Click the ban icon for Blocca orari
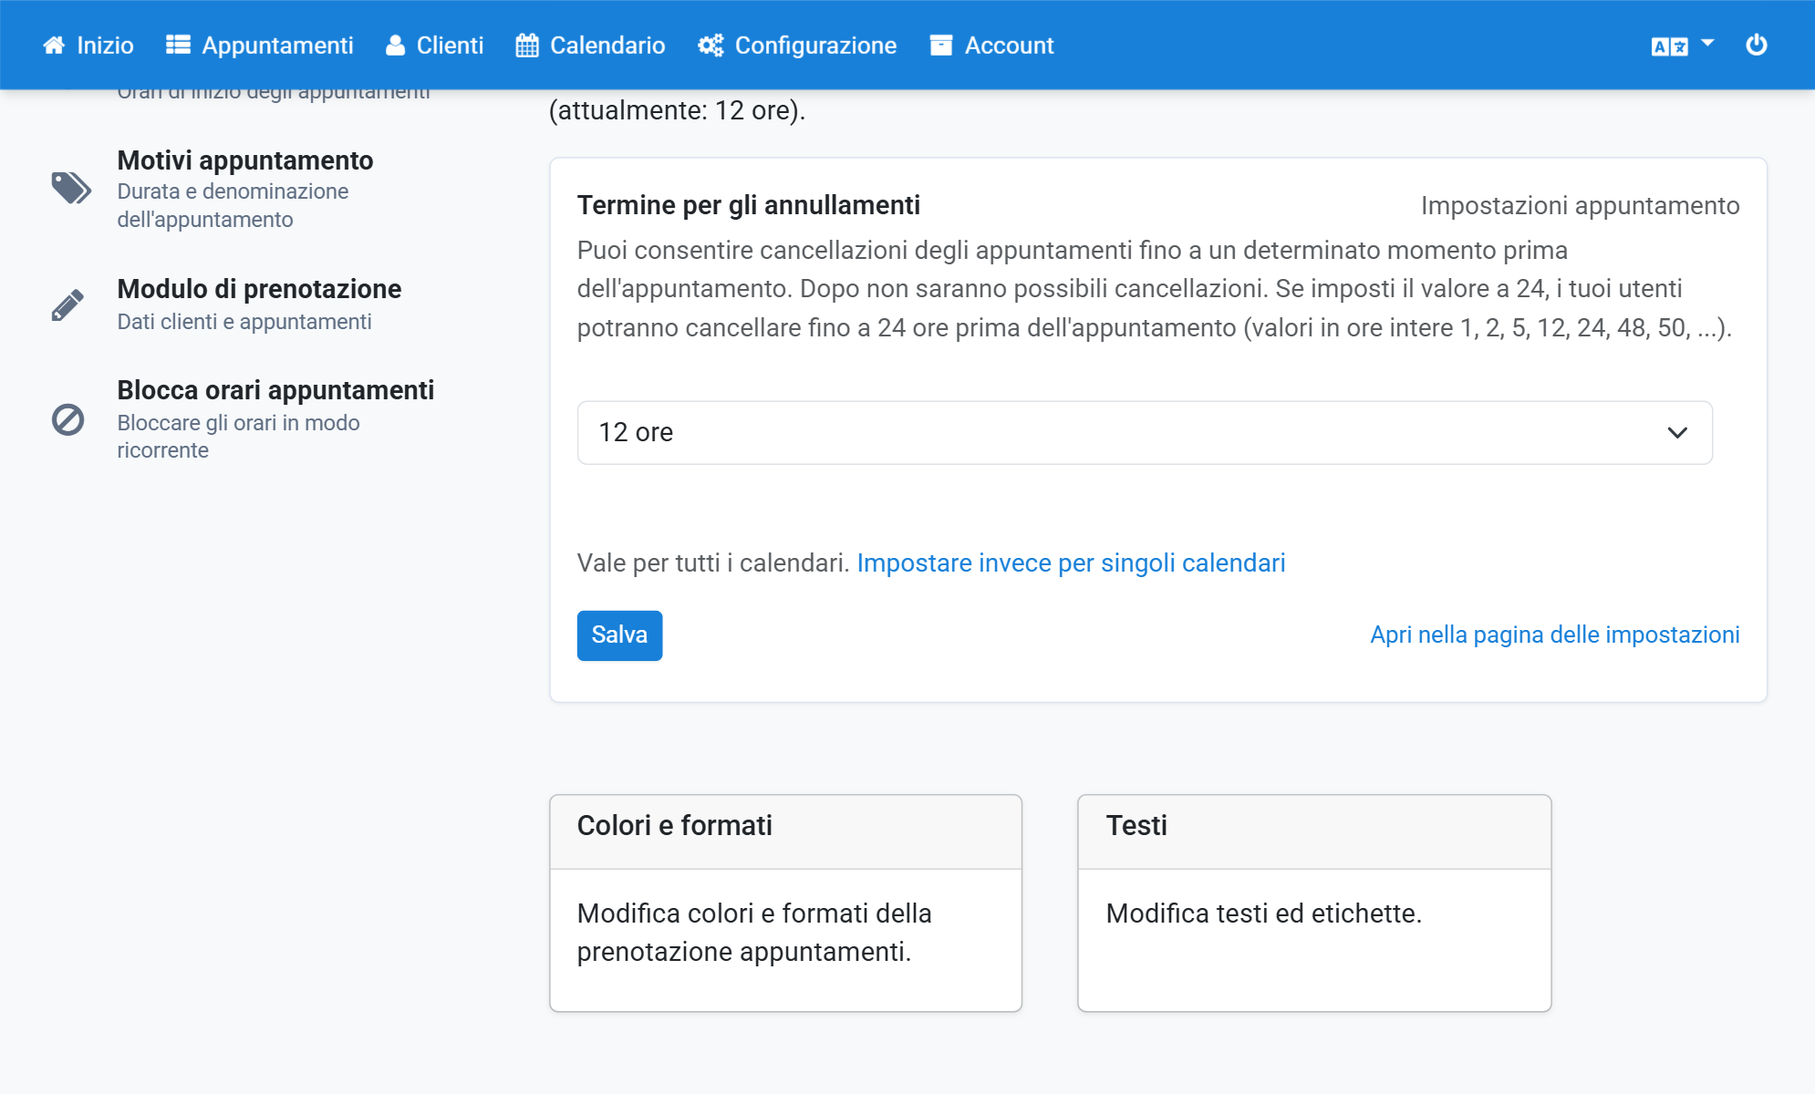The image size is (1815, 1094). tap(67, 419)
